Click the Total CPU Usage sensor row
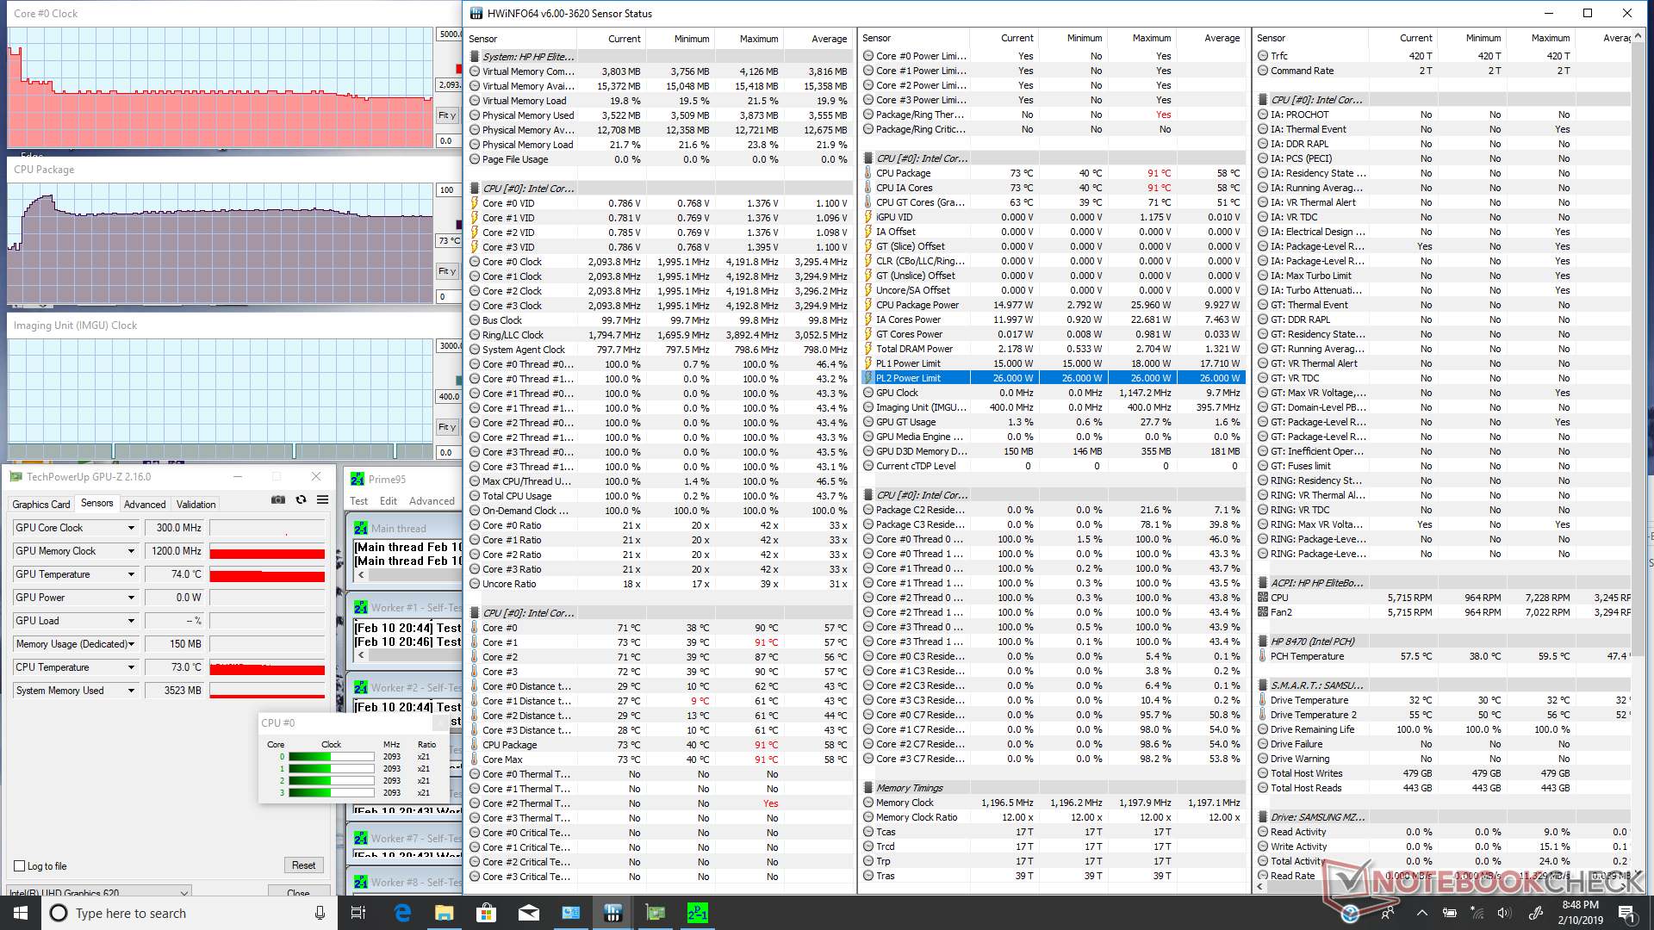The height and width of the screenshot is (930, 1654). click(660, 496)
